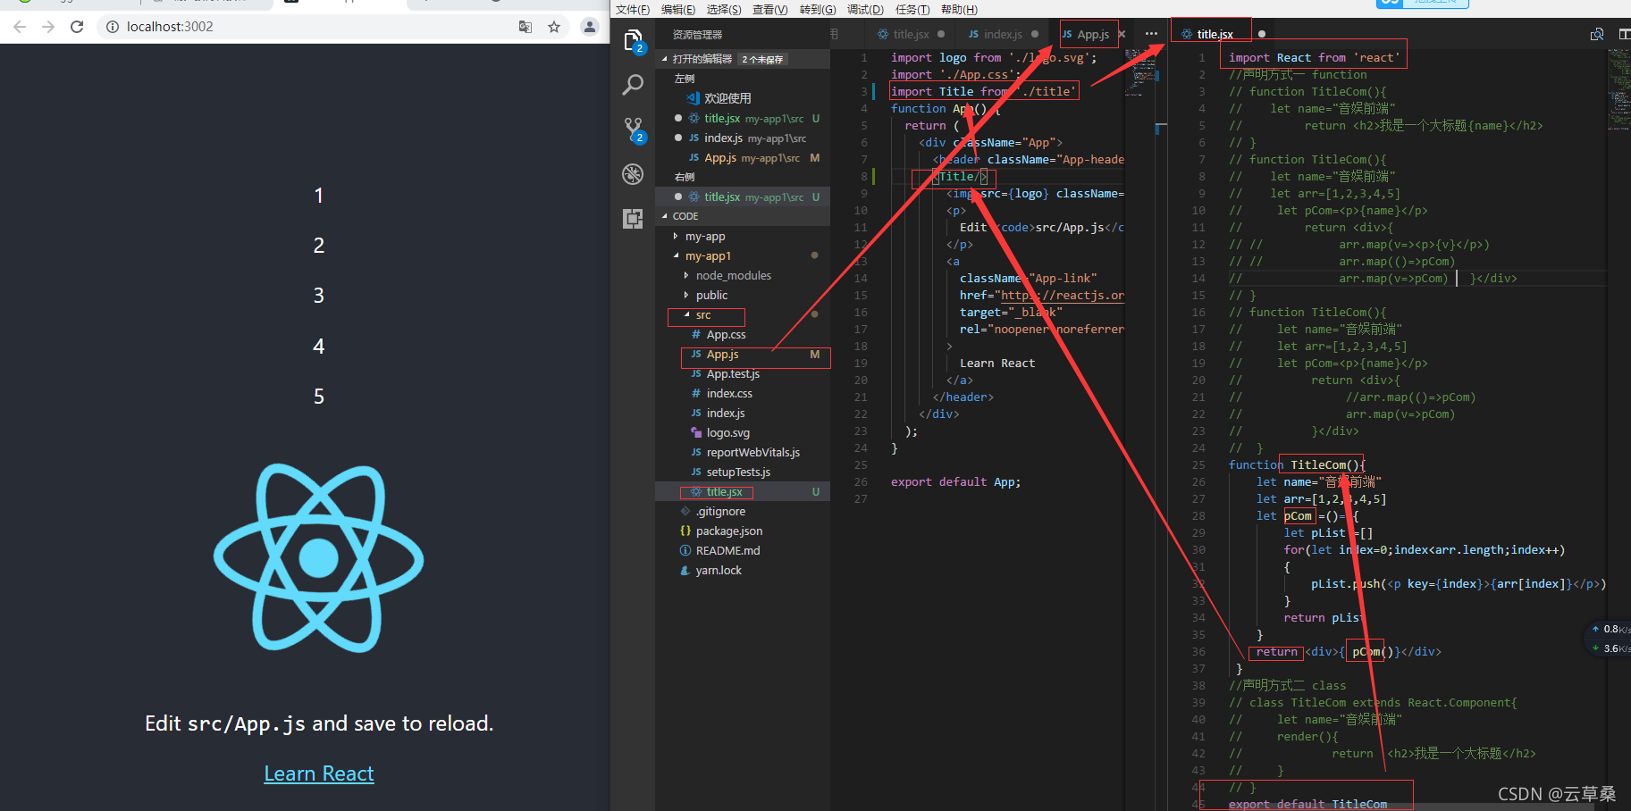Open 欢迎使用 in open editors
The height and width of the screenshot is (811, 1631).
(727, 98)
